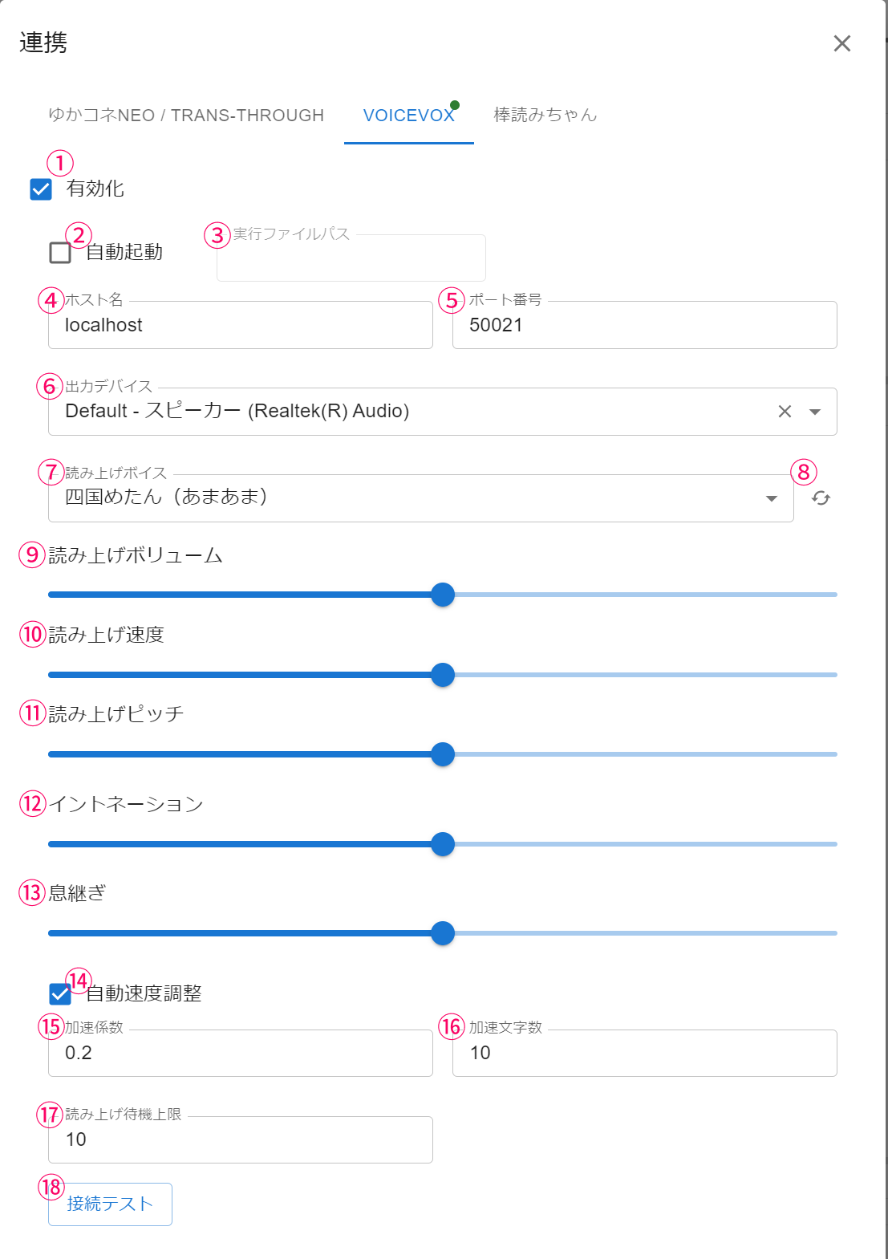Click the 読み上げボリューム slider handle
Viewport: 888px width, 1259px height.
[443, 595]
